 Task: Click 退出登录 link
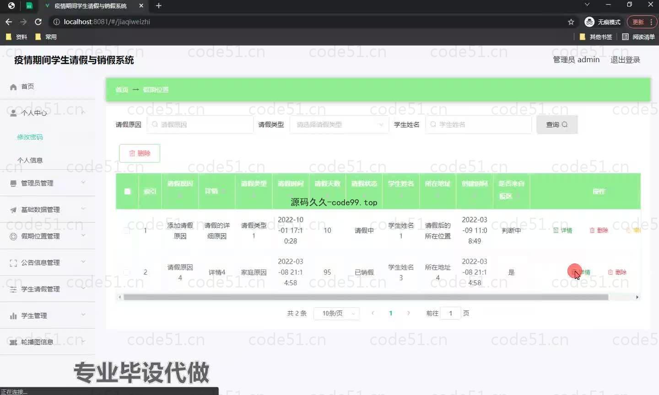(625, 60)
